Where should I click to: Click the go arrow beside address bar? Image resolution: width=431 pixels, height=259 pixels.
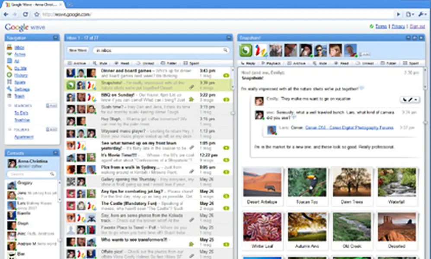click(398, 14)
